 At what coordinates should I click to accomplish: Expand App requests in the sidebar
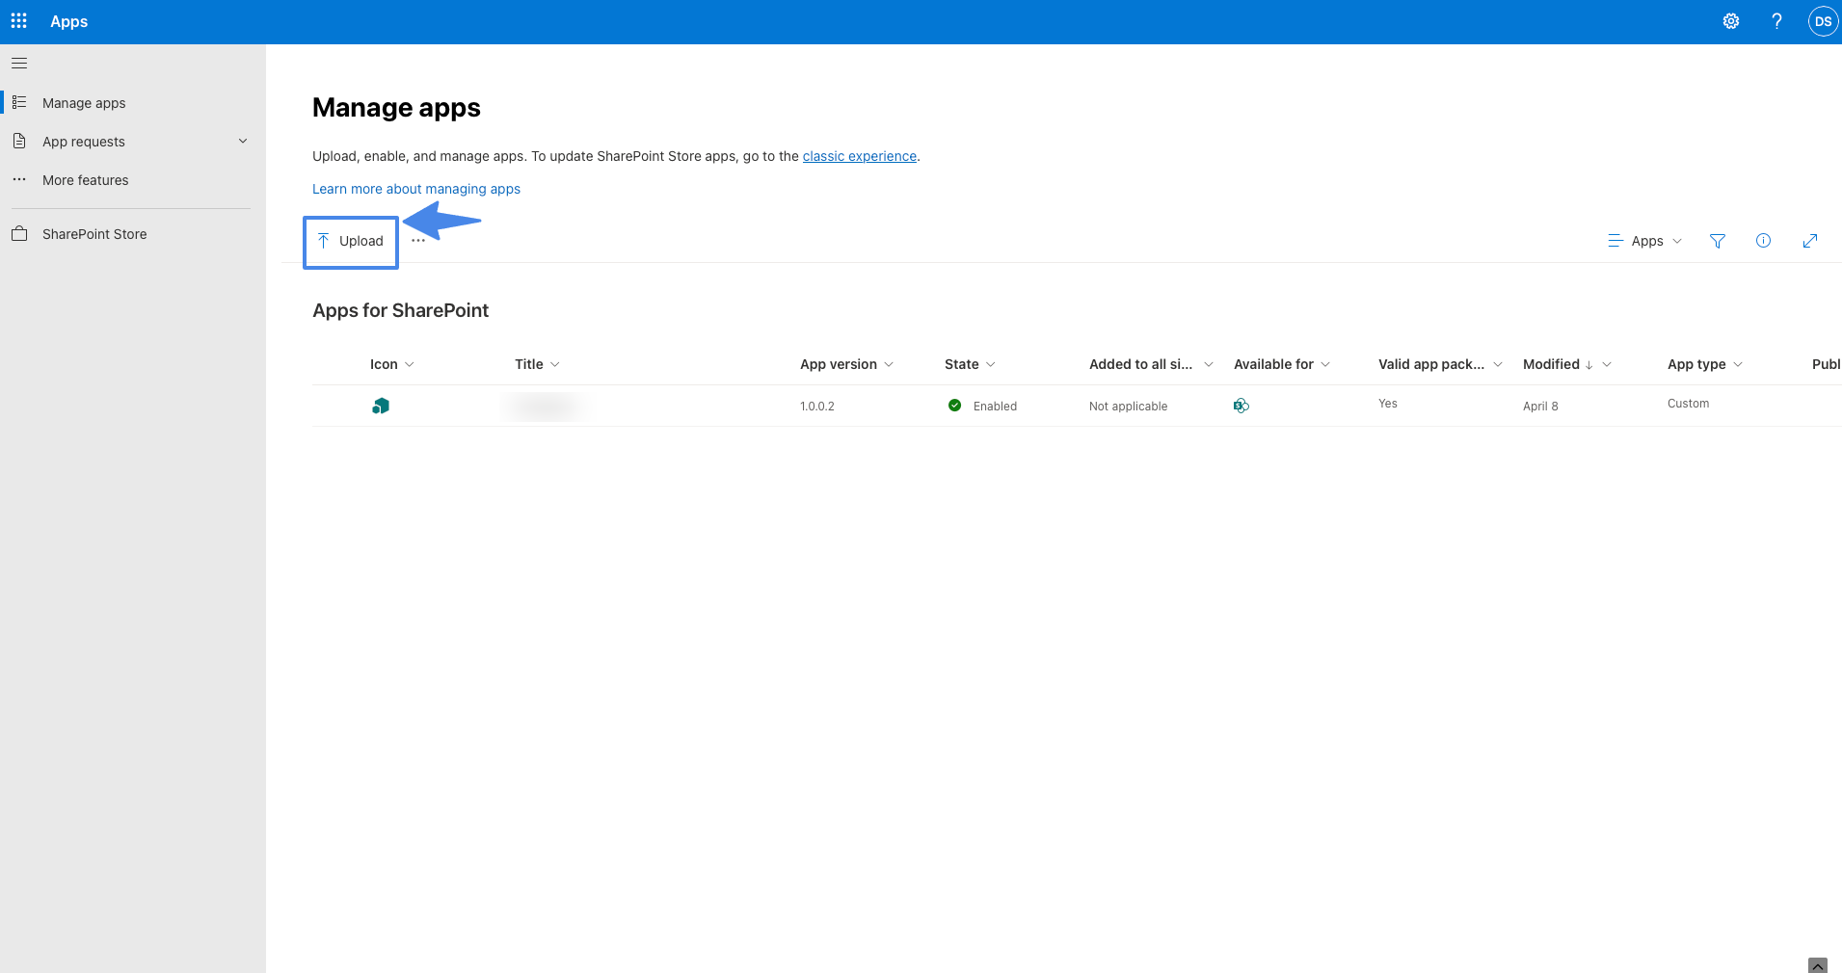click(243, 141)
